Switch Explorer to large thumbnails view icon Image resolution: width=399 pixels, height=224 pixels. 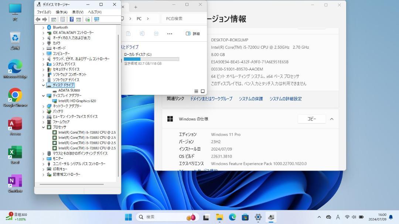click(203, 91)
